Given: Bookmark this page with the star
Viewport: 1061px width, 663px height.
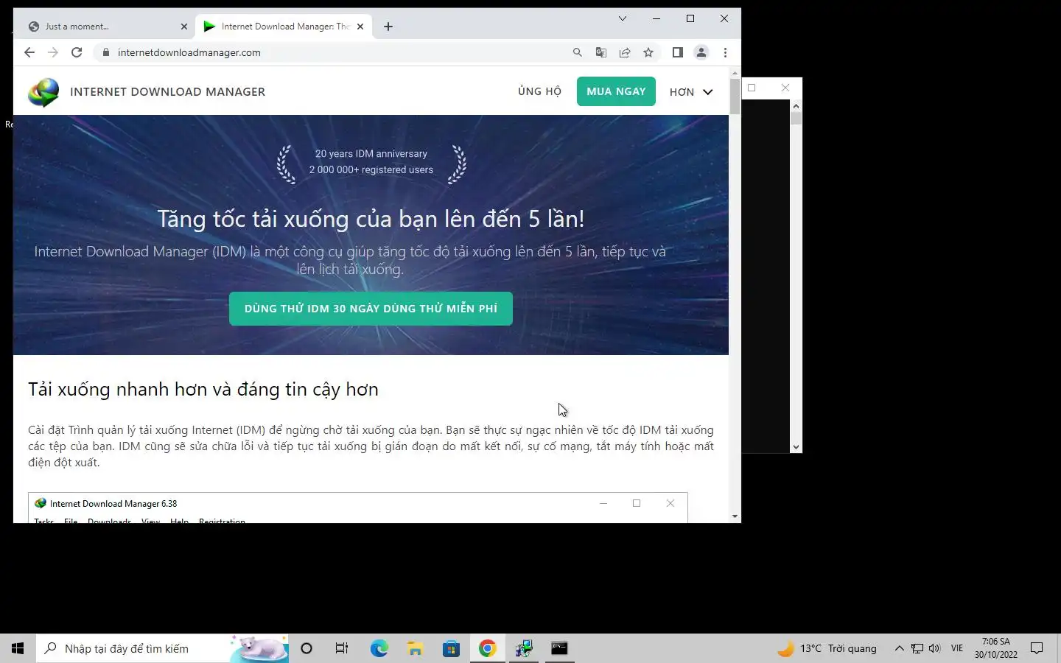Looking at the screenshot, I should pos(648,52).
